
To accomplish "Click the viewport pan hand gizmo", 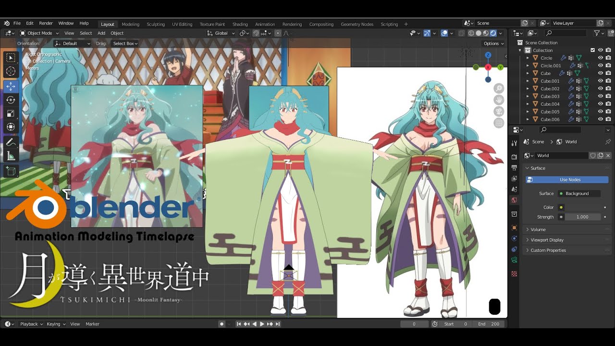I will (499, 100).
